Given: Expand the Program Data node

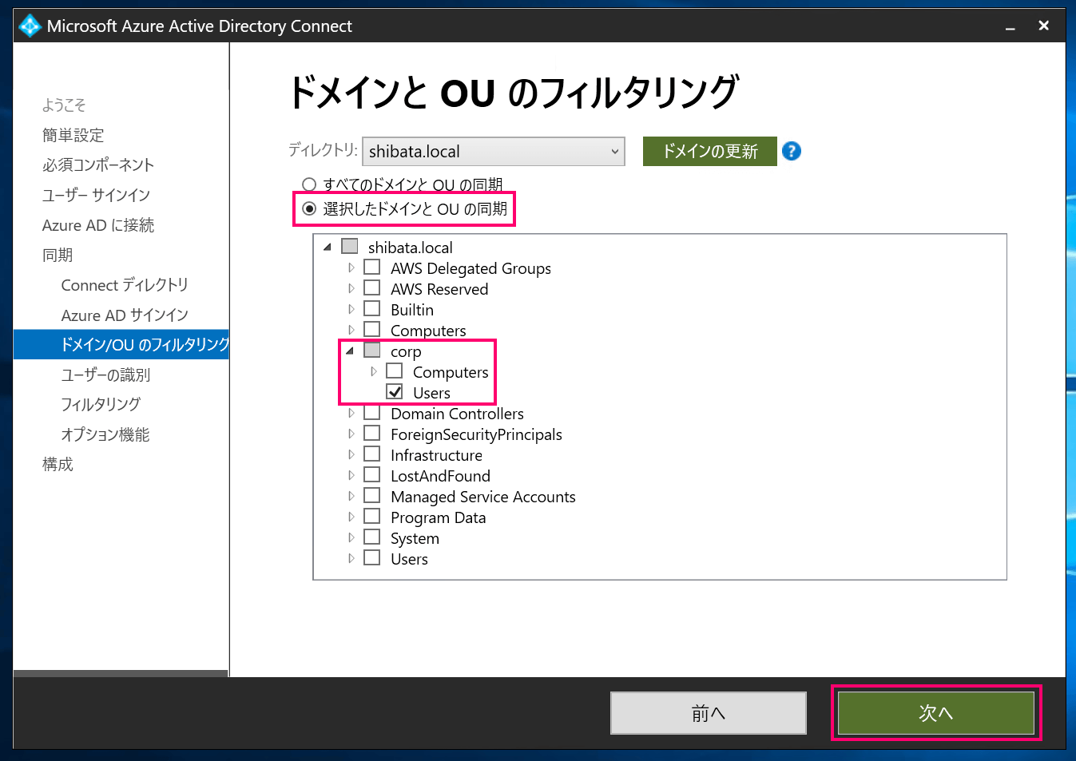Looking at the screenshot, I should 351,517.
